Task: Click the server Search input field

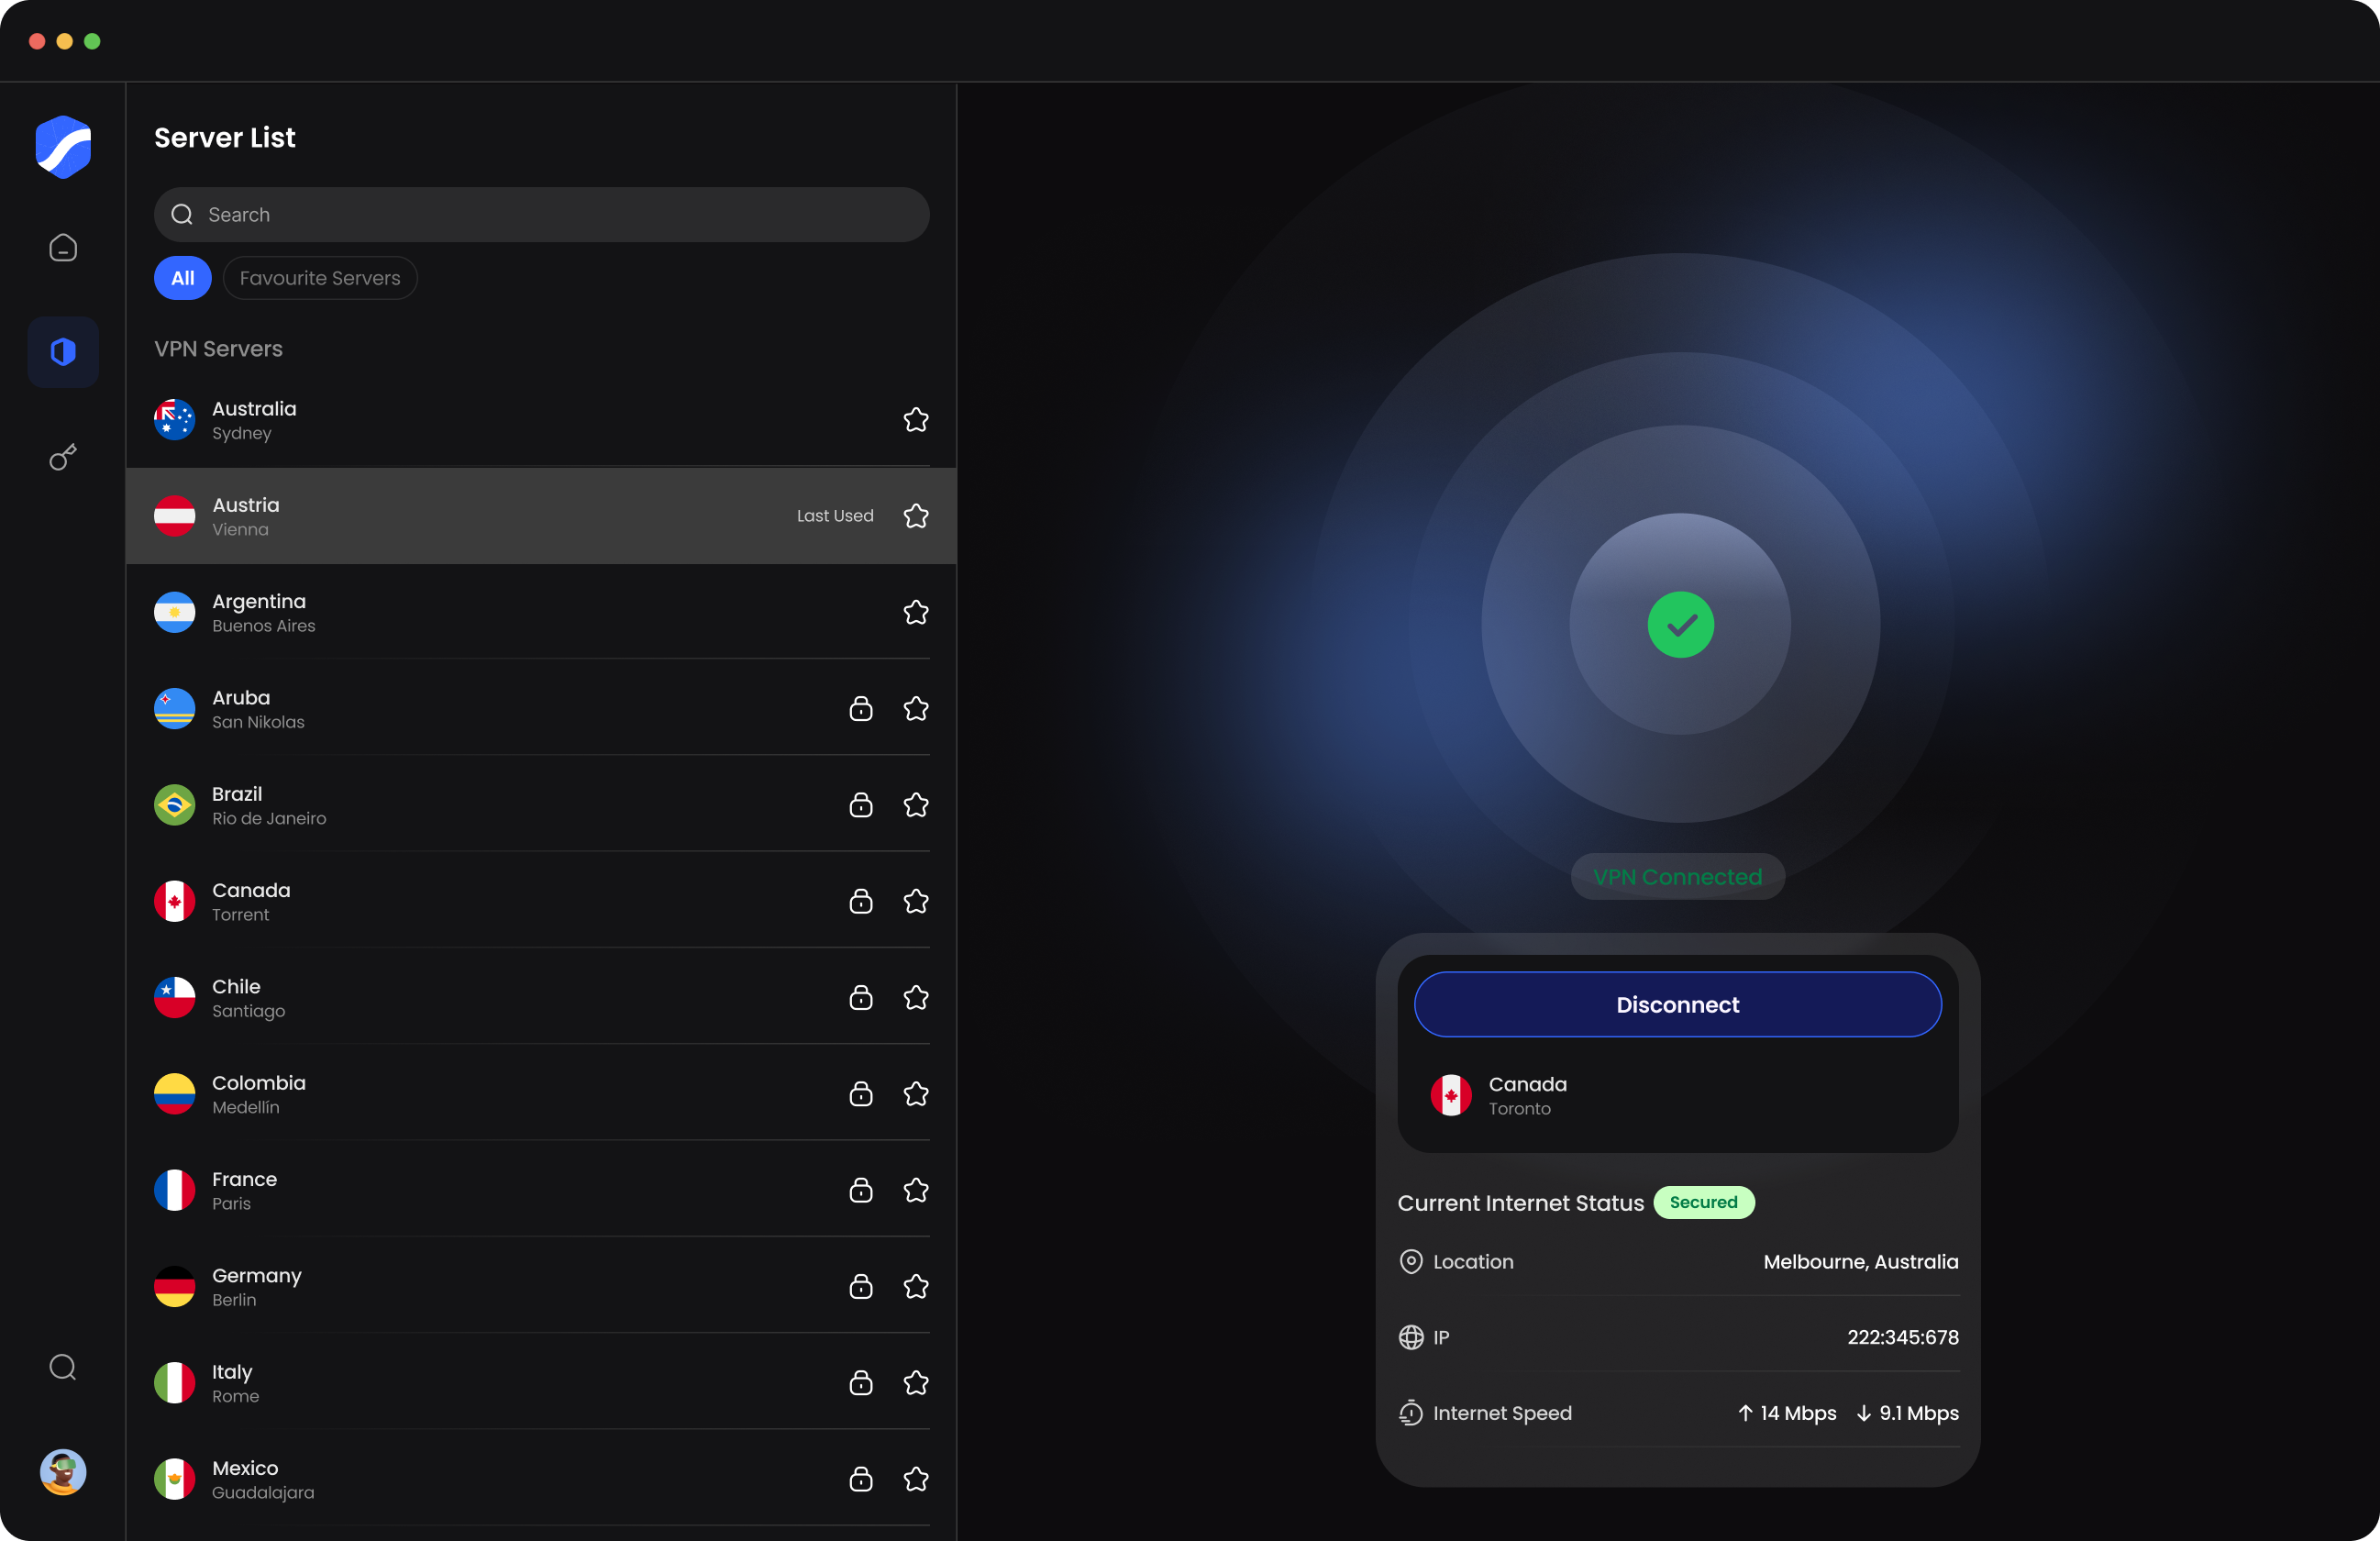Action: point(541,214)
